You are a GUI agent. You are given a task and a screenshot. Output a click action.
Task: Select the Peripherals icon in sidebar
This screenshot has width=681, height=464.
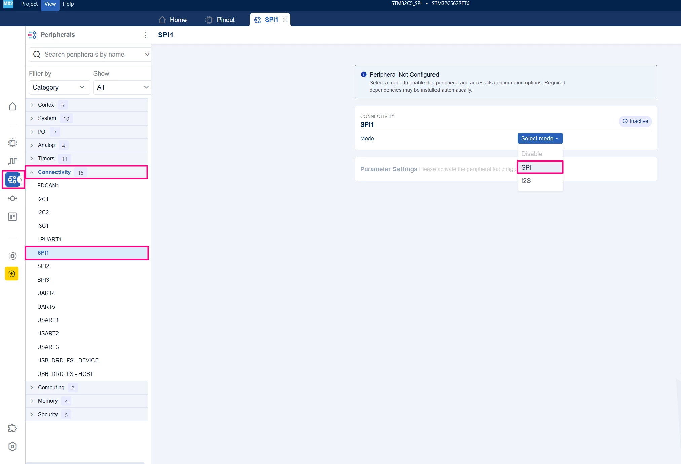13,180
